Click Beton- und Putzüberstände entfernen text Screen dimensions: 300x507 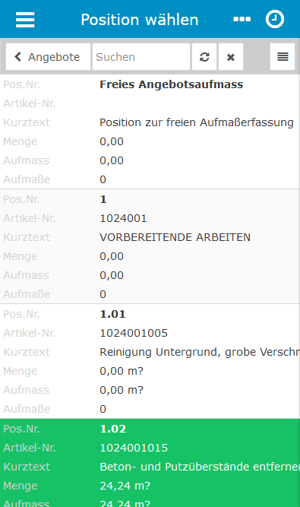[200, 467]
